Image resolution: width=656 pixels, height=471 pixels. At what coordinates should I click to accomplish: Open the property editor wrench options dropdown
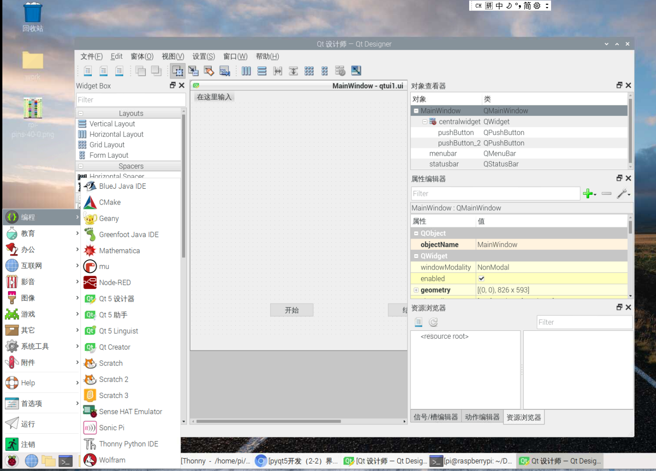624,193
